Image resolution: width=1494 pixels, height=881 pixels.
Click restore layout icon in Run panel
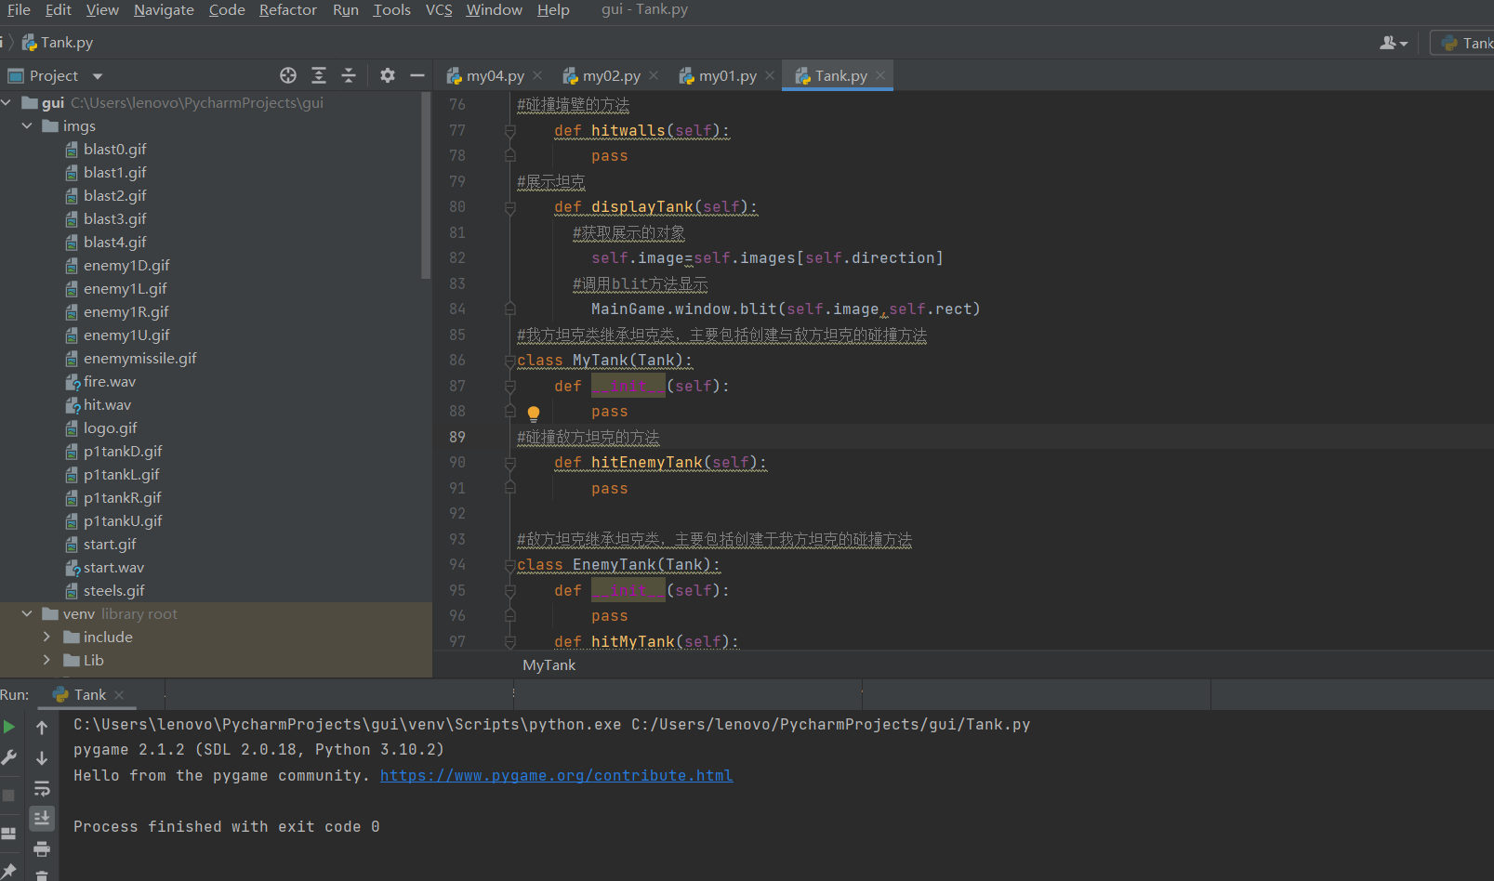pyautogui.click(x=9, y=834)
